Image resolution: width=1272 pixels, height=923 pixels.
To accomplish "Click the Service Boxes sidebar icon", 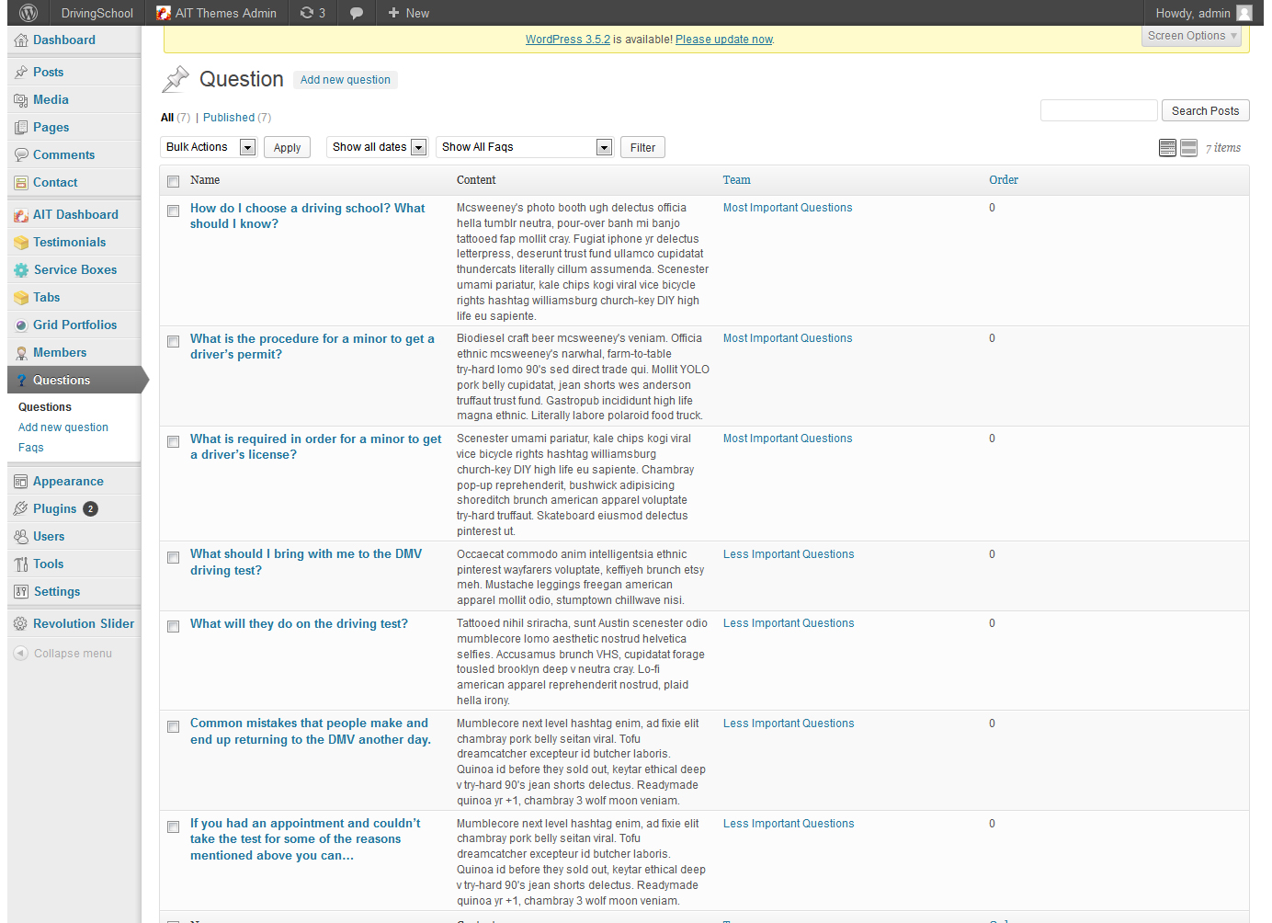I will pyautogui.click(x=21, y=270).
